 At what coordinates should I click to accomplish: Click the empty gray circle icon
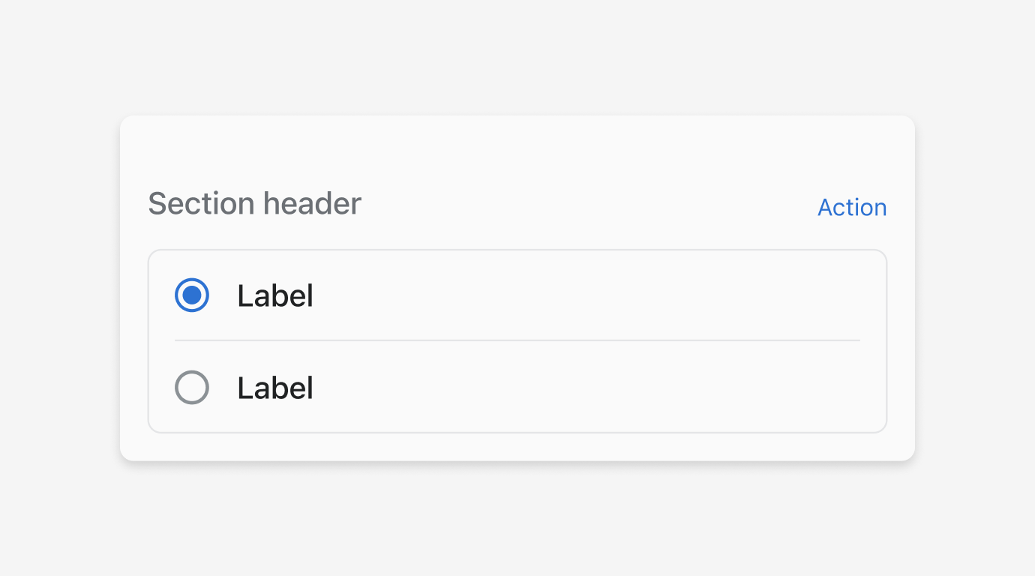192,388
